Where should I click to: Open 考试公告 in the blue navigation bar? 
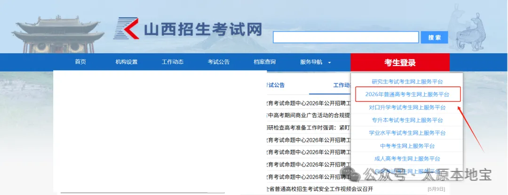click(219, 62)
